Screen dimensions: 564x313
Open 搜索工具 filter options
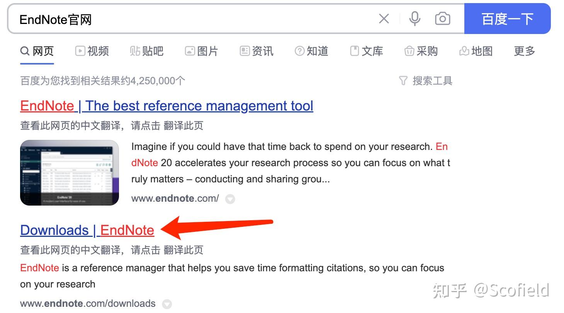(425, 81)
